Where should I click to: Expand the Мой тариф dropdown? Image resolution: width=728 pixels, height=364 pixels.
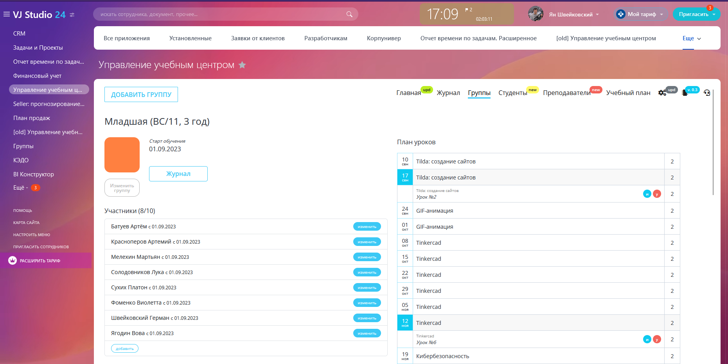tap(642, 14)
